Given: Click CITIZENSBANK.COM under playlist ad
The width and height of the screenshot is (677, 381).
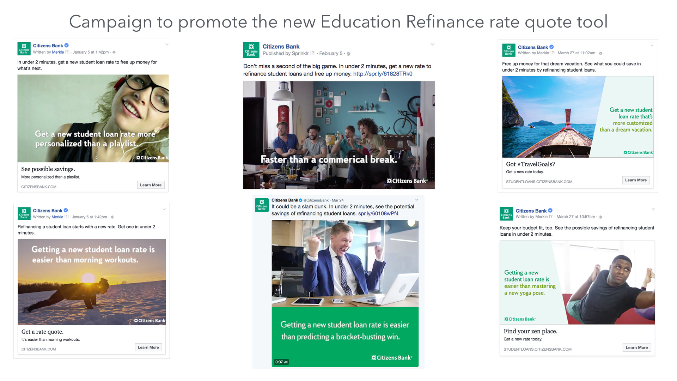Looking at the screenshot, I should (39, 187).
